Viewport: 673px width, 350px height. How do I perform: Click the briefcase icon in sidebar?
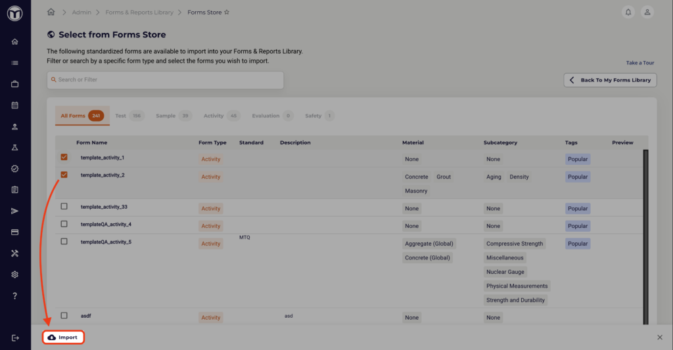(x=15, y=84)
